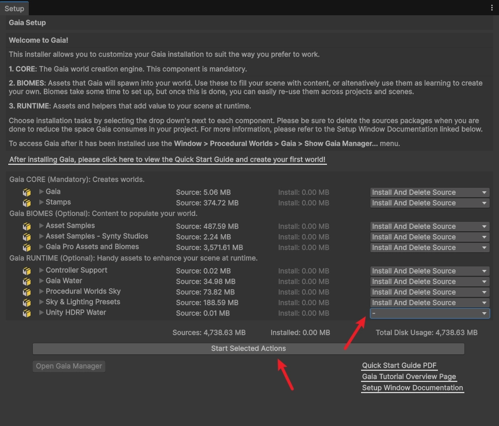Click the Quick Start Guide link after installing

(x=167, y=160)
